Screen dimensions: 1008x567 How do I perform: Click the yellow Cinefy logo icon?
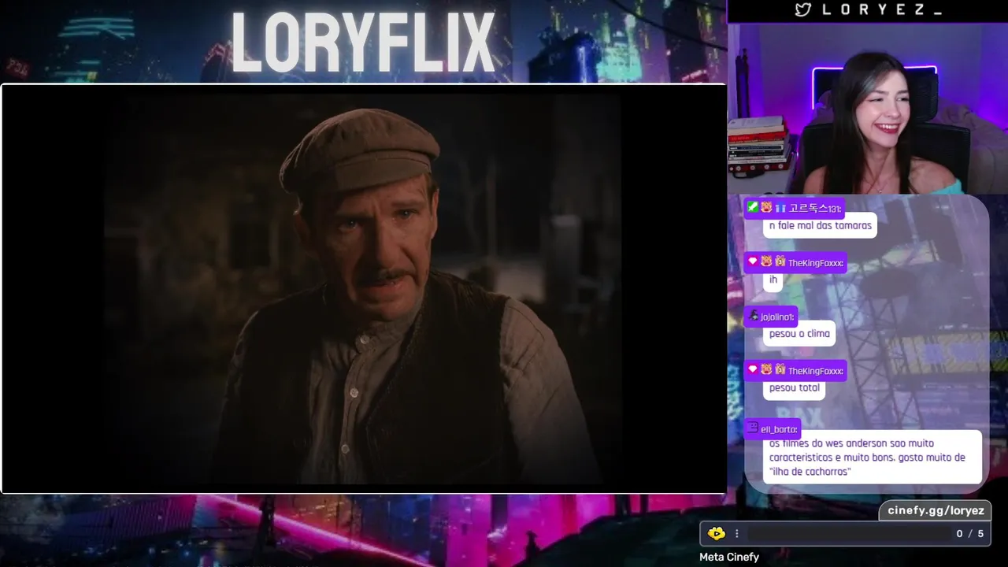click(716, 534)
